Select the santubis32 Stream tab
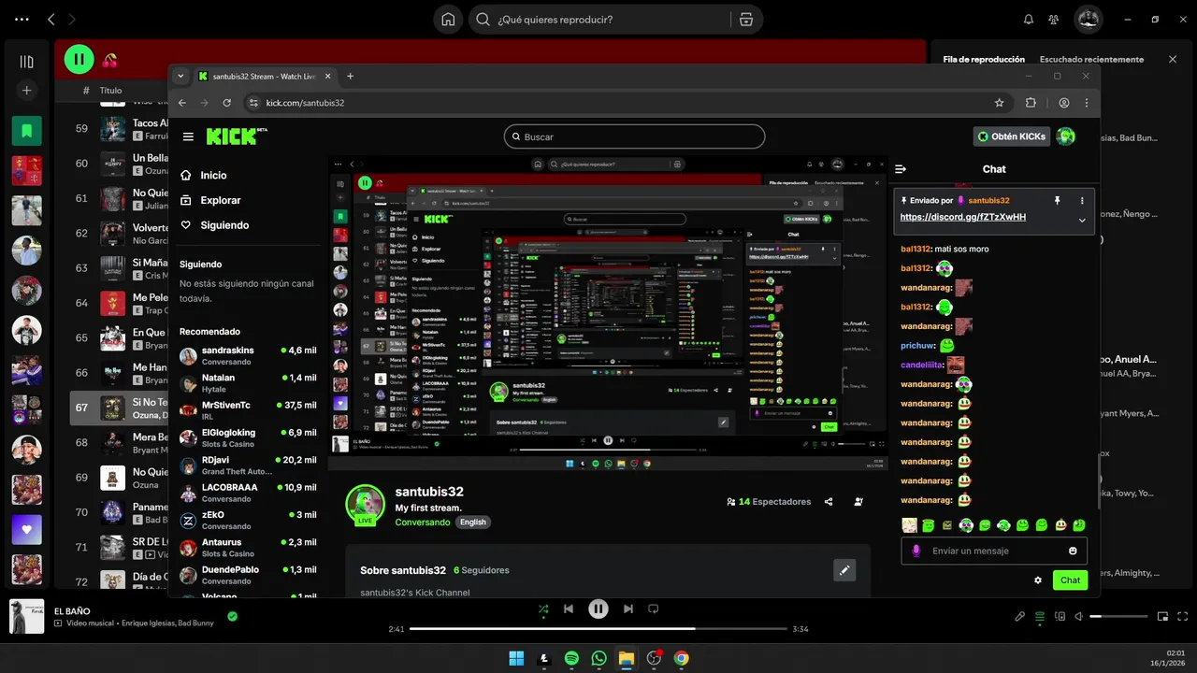The image size is (1197, 673). pos(264,76)
